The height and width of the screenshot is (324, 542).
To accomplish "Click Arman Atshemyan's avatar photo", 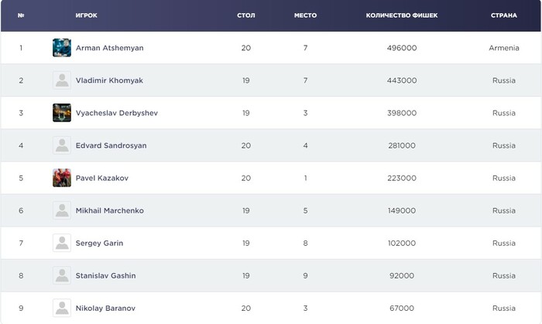I will [62, 48].
